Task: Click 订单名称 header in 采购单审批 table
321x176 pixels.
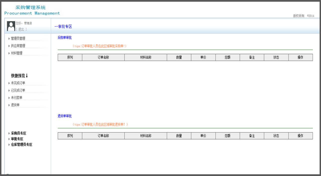Action: coord(103,57)
